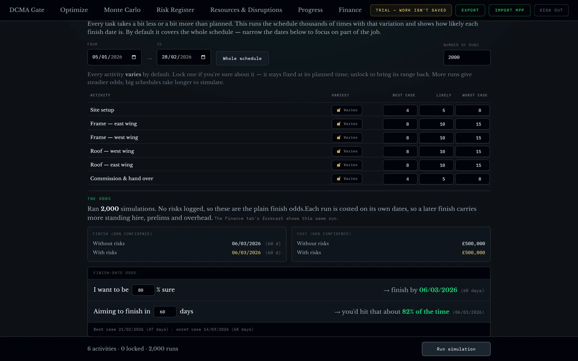Open calendar picker in From date field
This screenshot has height=361, width=578.
[x=134, y=57]
